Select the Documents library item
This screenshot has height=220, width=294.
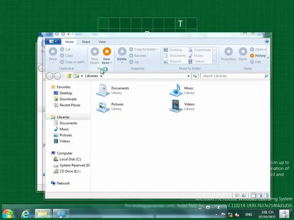[x=113, y=90]
